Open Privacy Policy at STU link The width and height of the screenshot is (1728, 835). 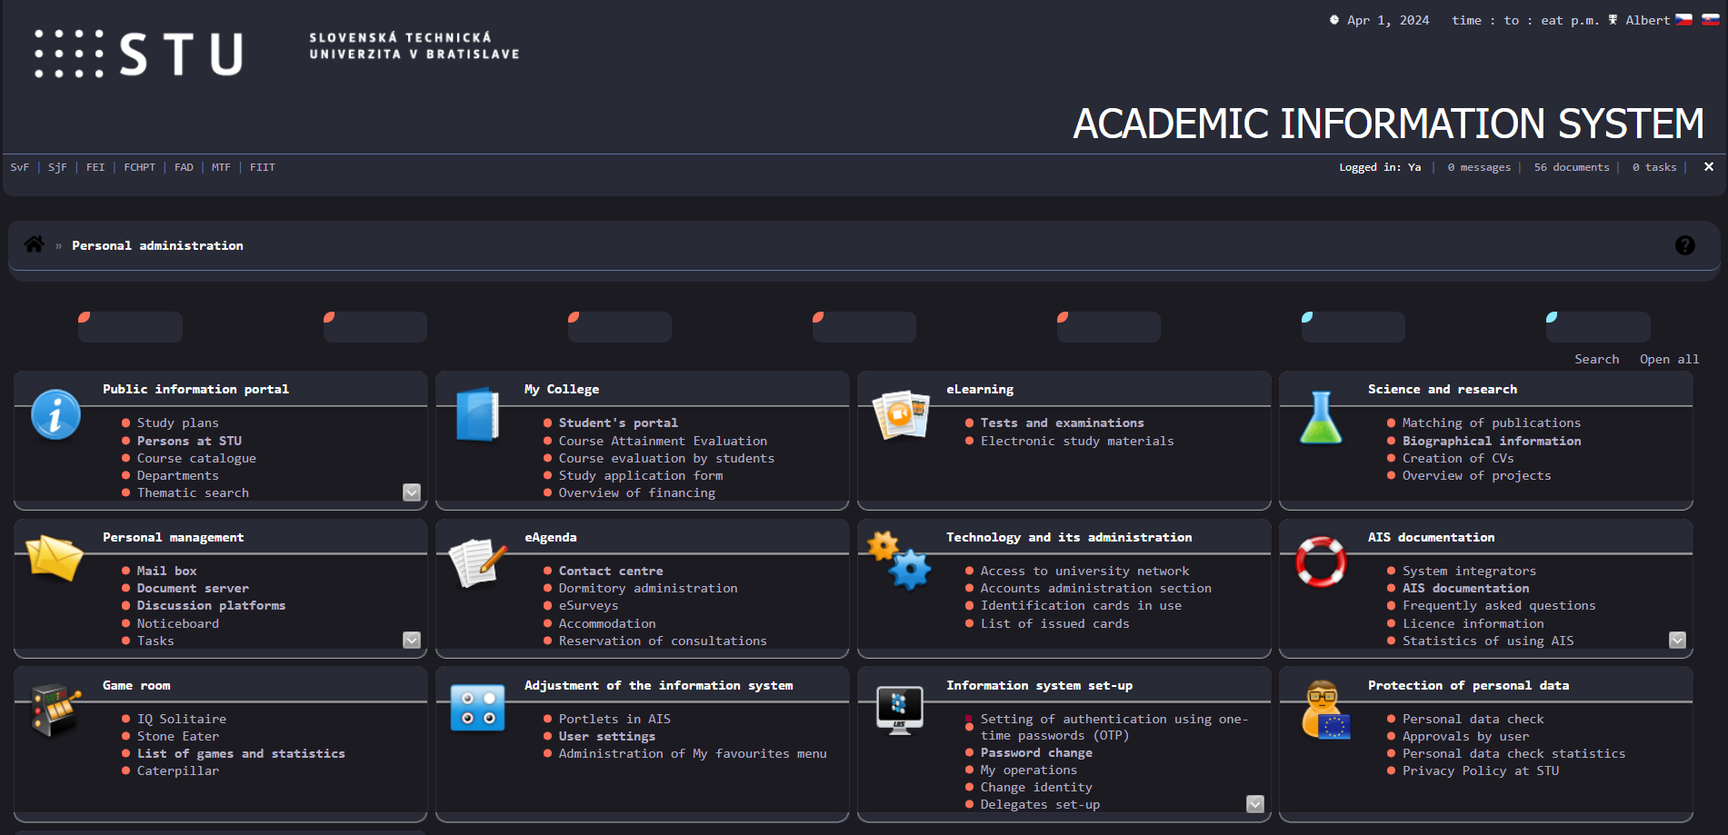1481,770
